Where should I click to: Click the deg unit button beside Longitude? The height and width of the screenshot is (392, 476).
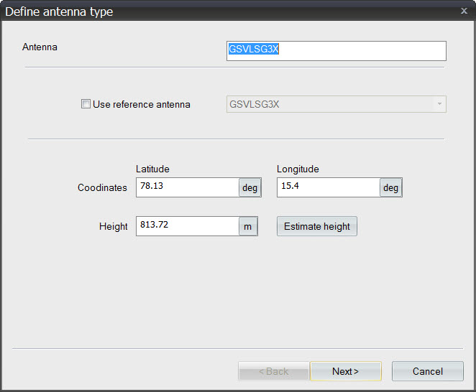(390, 187)
